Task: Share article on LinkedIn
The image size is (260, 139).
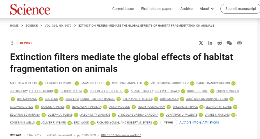Action: (x=210, y=43)
